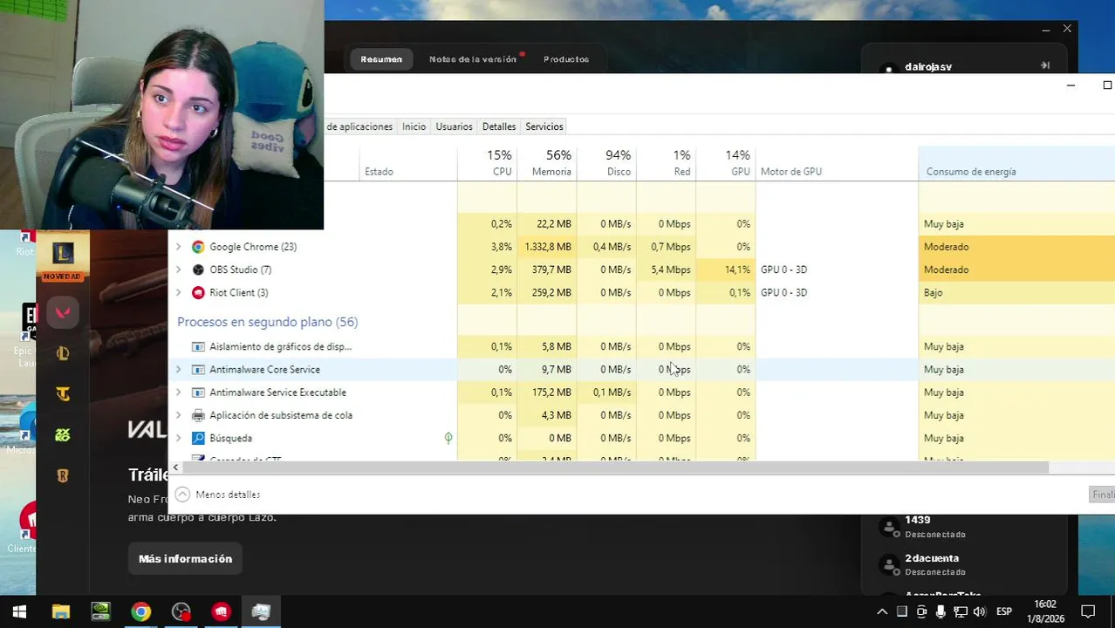Select the Valorant icon in Riot Client sidebar
The height and width of the screenshot is (628, 1115).
[x=63, y=312]
